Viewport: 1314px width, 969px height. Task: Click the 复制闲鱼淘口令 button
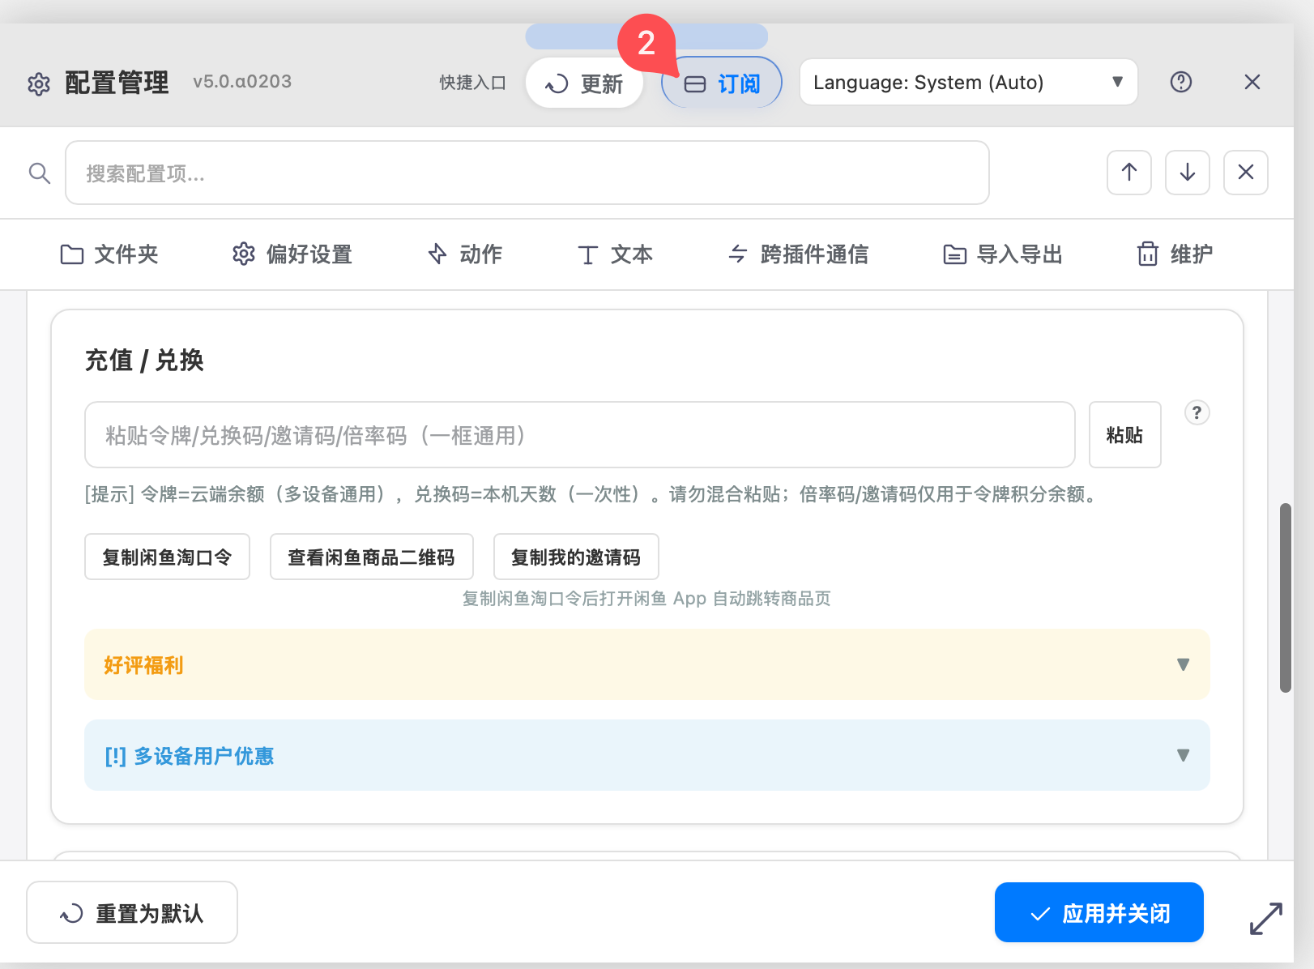167,557
